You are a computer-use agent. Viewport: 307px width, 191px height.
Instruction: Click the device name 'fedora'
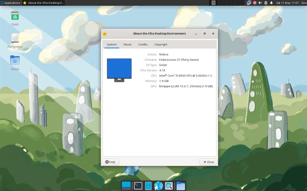pyautogui.click(x=164, y=54)
